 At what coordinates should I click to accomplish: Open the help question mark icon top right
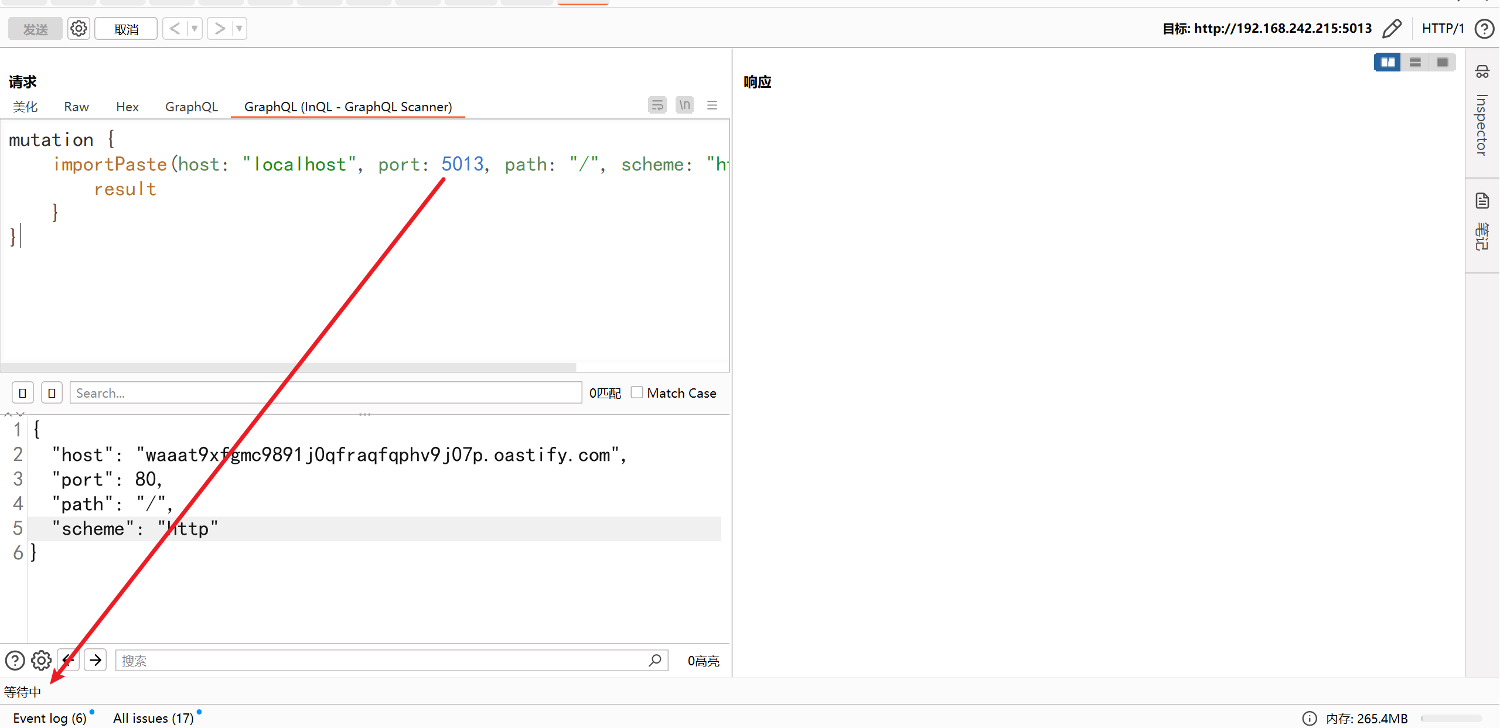tap(1484, 29)
